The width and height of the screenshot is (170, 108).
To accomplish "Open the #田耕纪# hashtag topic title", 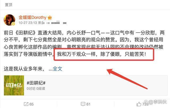I will [36, 83].
